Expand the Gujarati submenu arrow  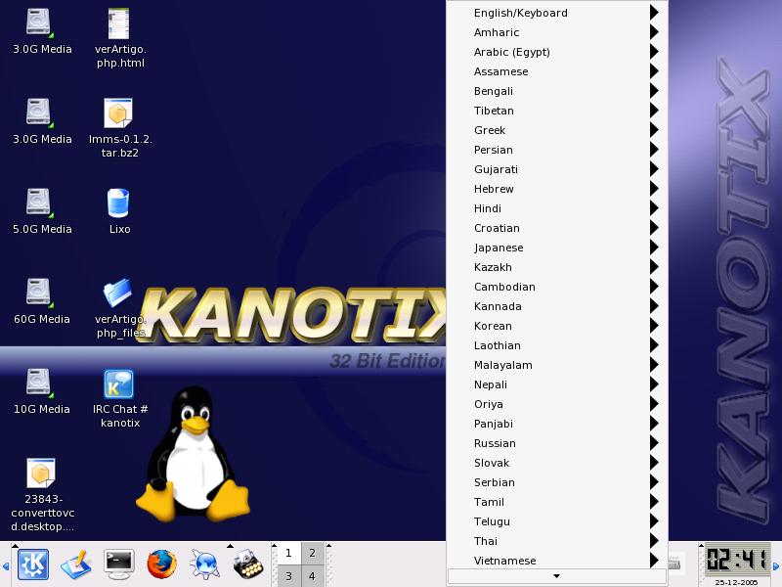tap(654, 169)
